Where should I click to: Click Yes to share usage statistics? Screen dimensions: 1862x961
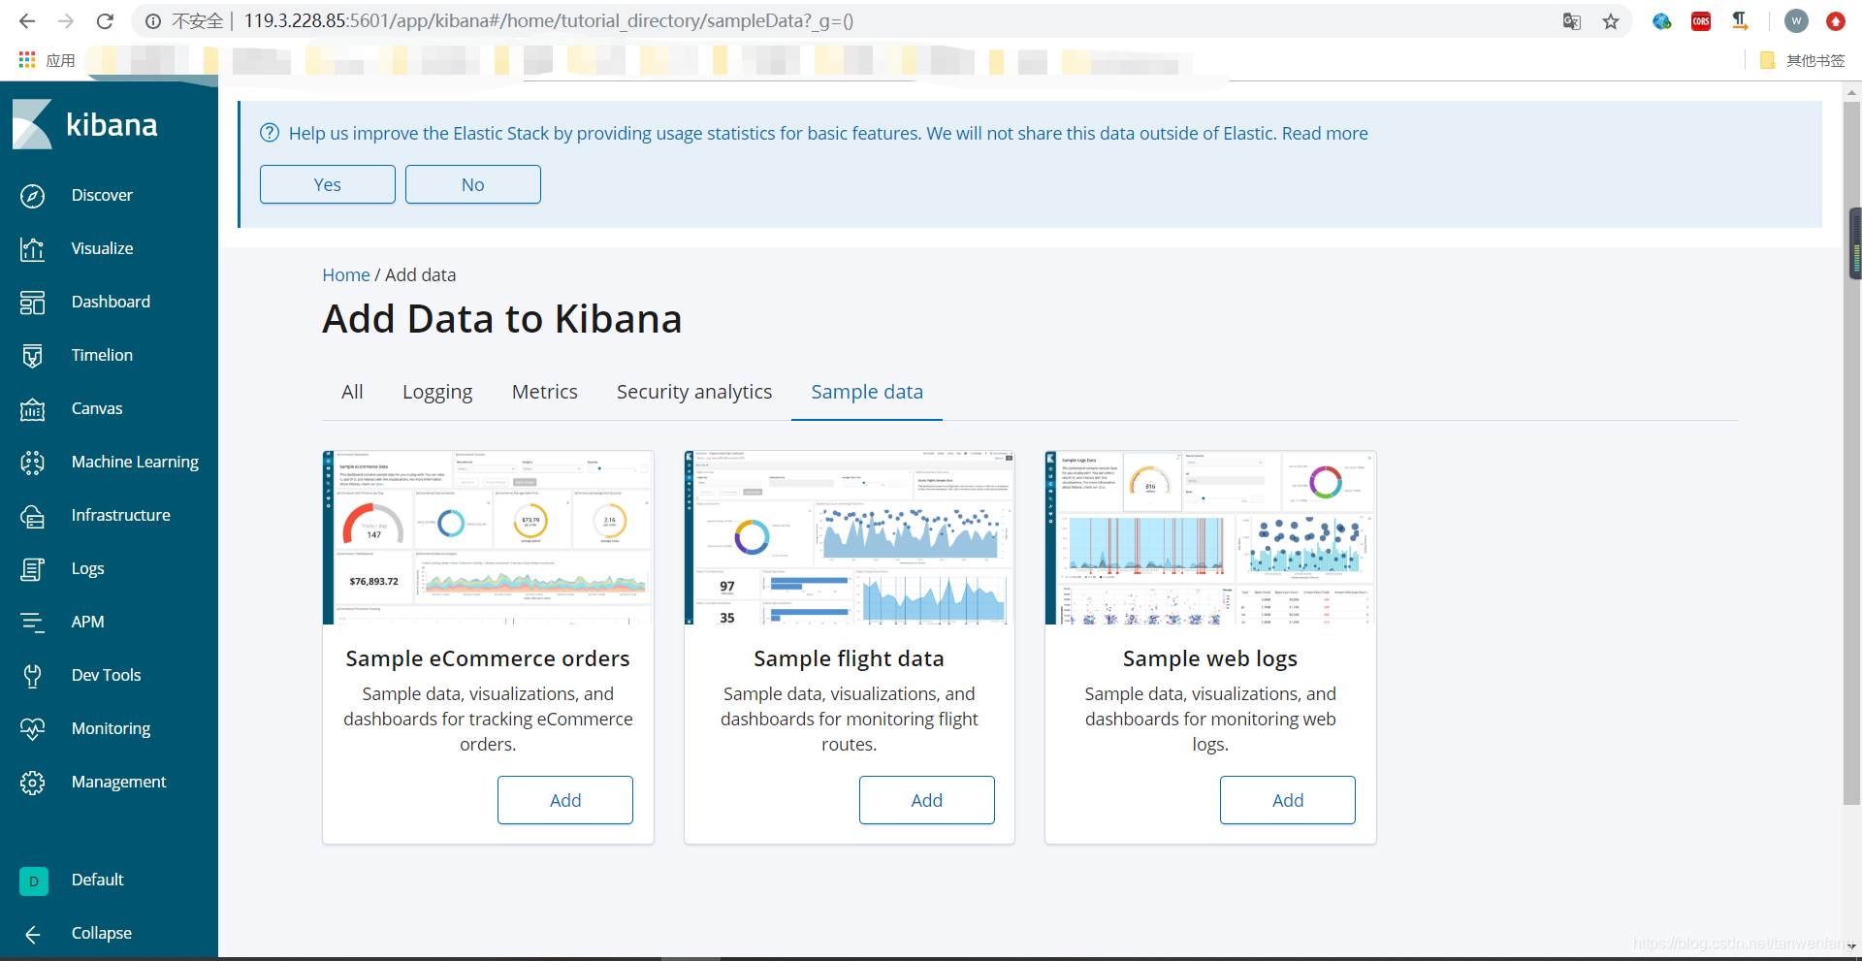(328, 184)
